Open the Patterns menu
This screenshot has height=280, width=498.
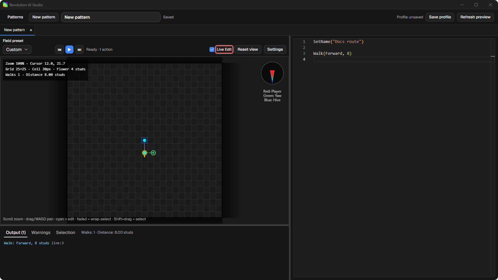(15, 17)
